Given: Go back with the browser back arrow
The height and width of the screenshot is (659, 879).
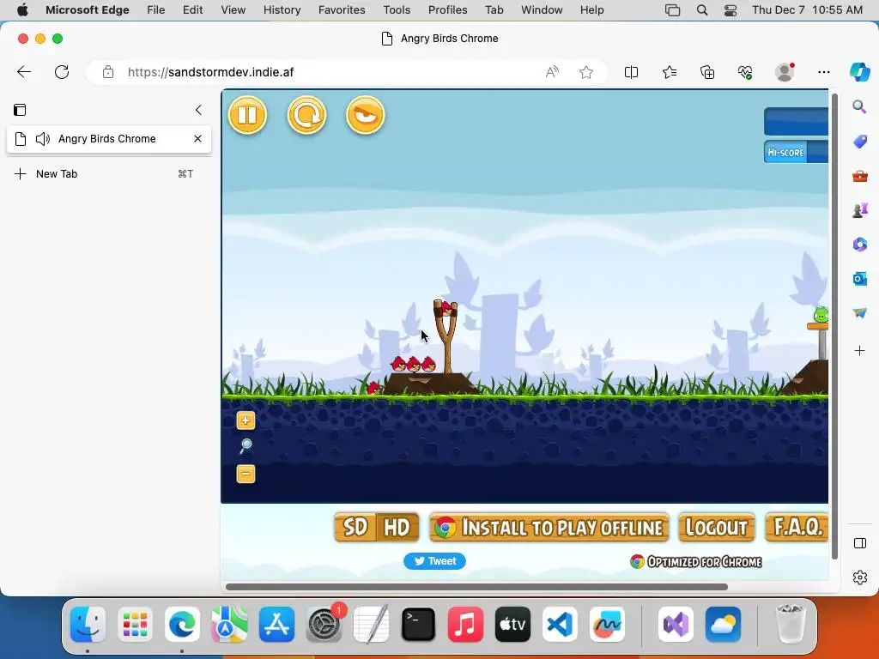Looking at the screenshot, I should tap(24, 72).
